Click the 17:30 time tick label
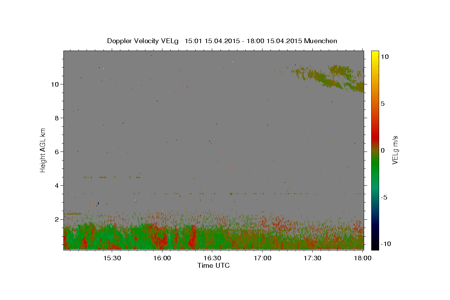The image size is (450, 300). tap(312, 258)
